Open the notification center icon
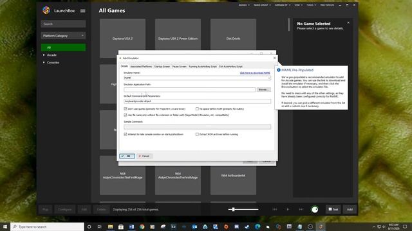 pyautogui.click(x=405, y=227)
